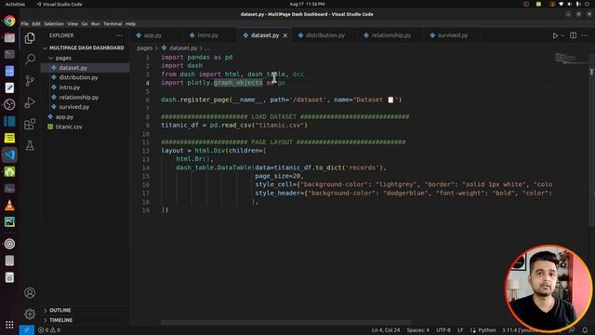Open app.py from the Explorer tree

pyautogui.click(x=86, y=116)
